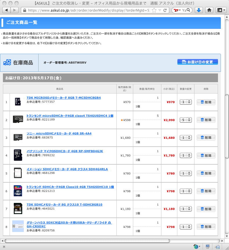Open the Yahoo search engine dropdown

point(177,10)
